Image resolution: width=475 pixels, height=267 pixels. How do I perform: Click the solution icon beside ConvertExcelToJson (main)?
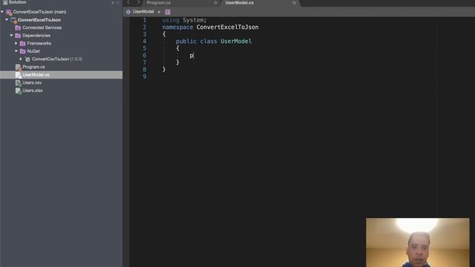click(x=9, y=12)
